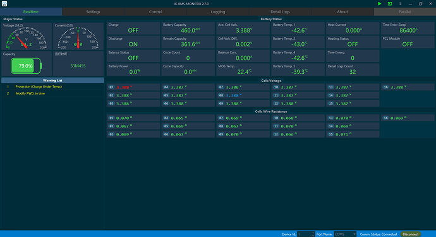Image resolution: width=436 pixels, height=237 pixels.
Task: Click the green play icon in title bar
Action: tap(380, 4)
